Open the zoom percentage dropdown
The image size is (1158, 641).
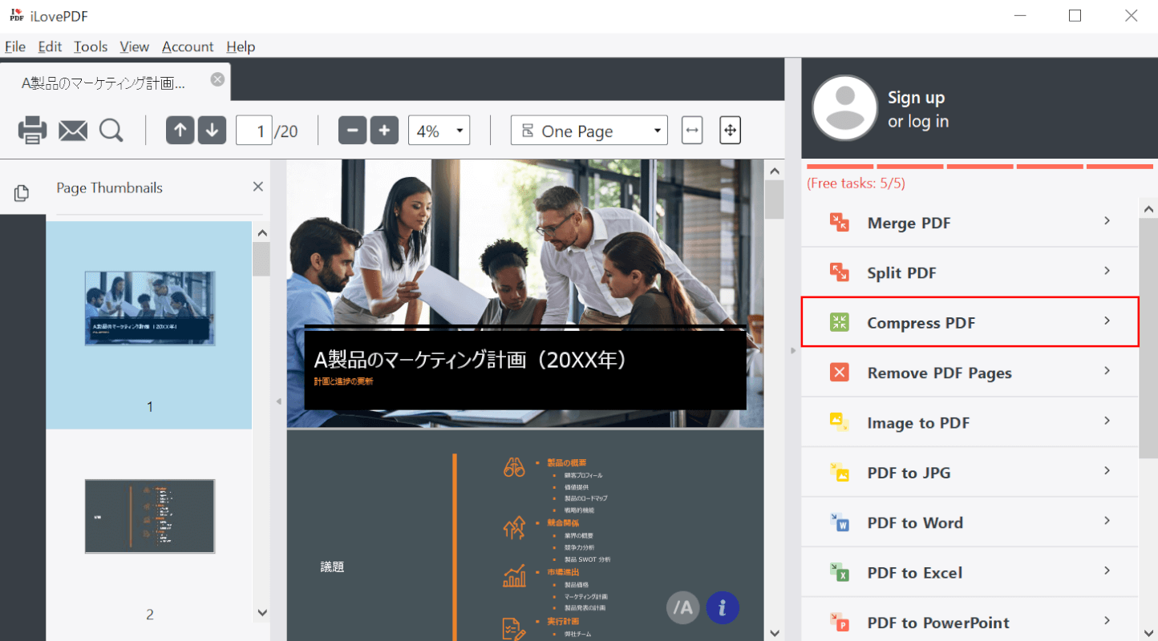(x=439, y=131)
